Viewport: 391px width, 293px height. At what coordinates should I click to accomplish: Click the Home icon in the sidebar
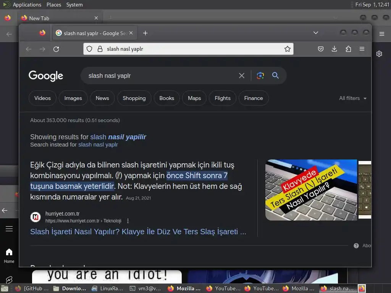tap(9, 256)
